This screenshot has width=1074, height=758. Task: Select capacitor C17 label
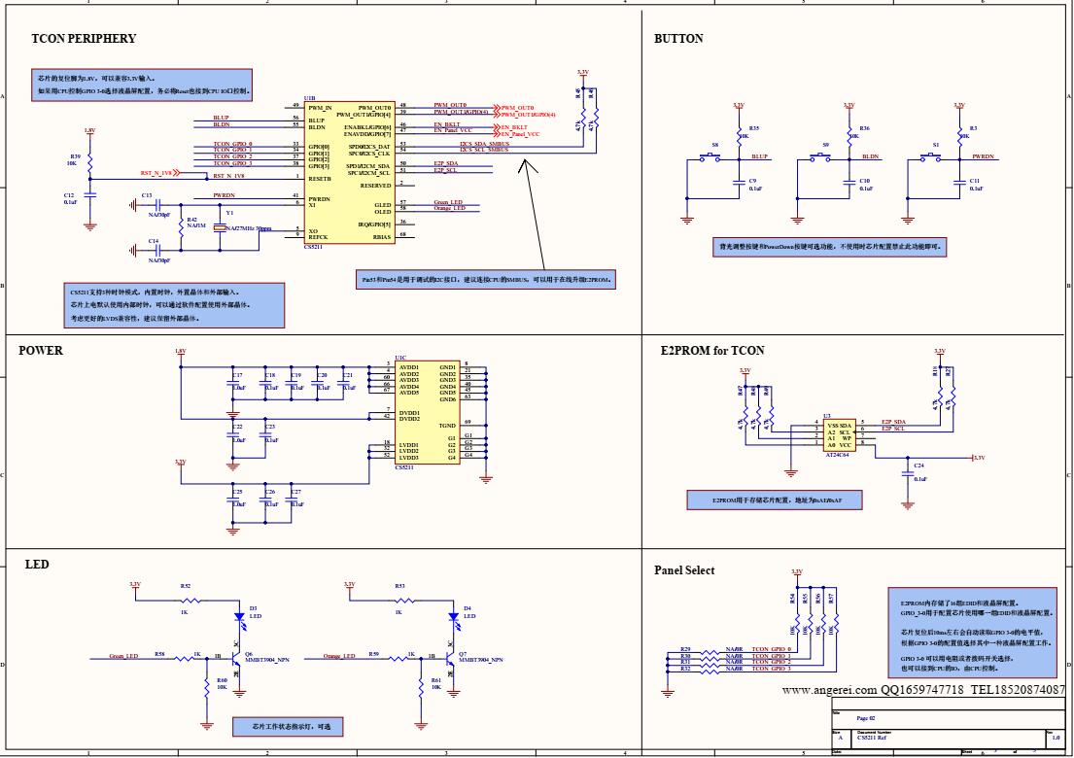click(x=237, y=375)
